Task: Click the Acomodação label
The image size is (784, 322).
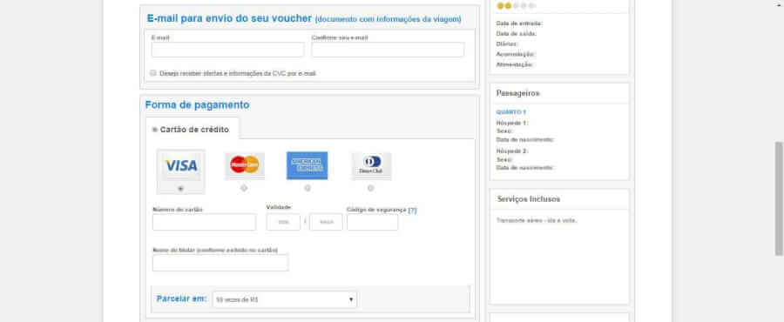Action: point(516,54)
